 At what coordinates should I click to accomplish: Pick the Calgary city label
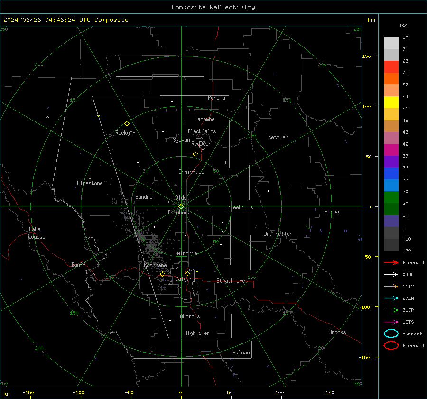[x=185, y=279]
